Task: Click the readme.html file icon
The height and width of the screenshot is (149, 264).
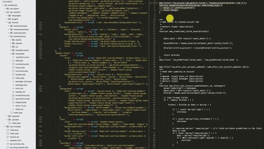Action: pos(7,140)
